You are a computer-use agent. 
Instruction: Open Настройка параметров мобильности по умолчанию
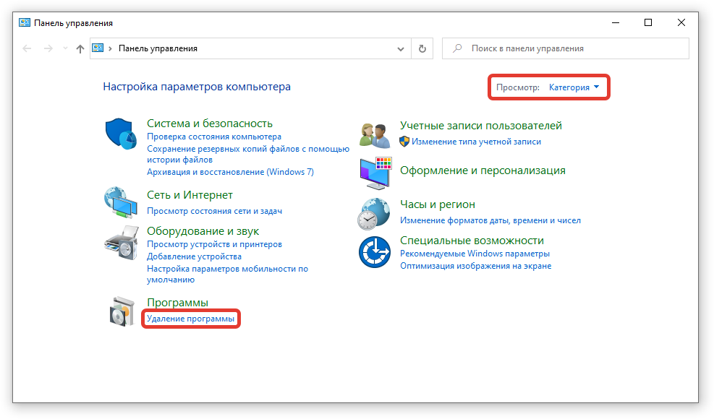[x=227, y=274]
